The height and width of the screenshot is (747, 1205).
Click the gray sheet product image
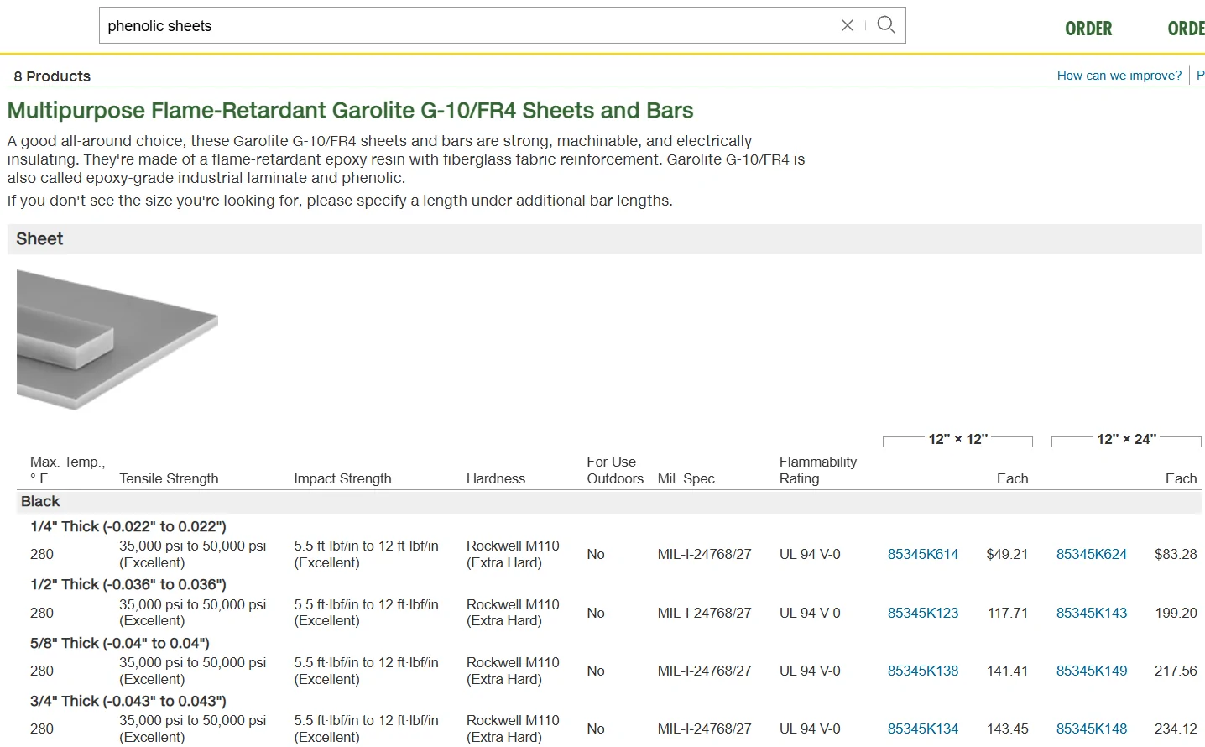[x=117, y=340]
